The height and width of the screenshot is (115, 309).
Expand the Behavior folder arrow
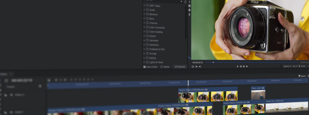tap(144, 14)
